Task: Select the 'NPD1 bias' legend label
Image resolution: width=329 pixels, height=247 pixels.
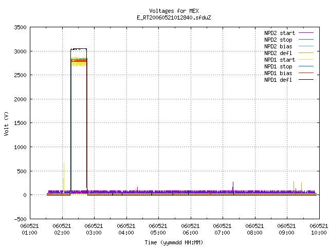Action: point(278,73)
